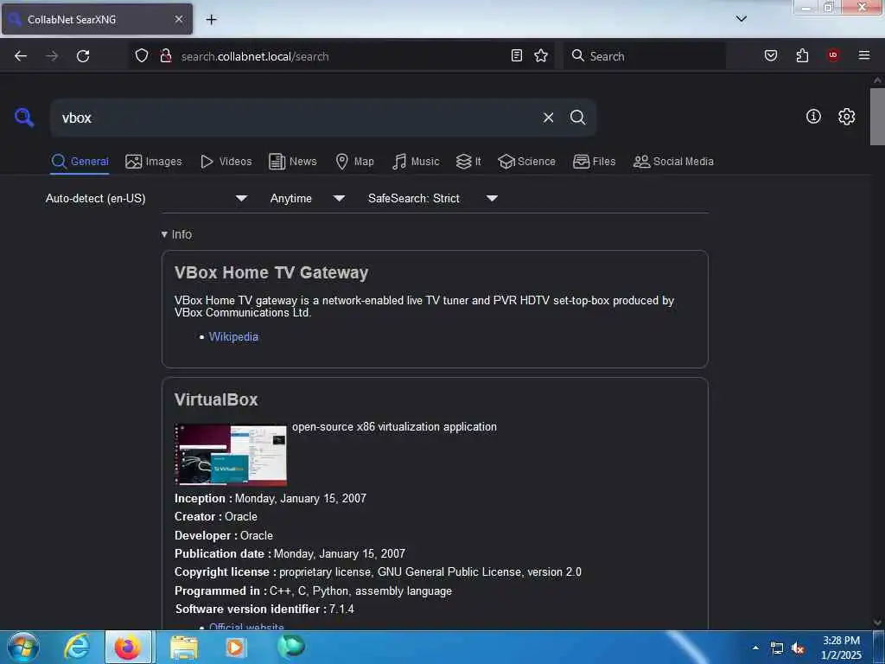This screenshot has width=885, height=664.
Task: Open the Windows Start menu
Action: [22, 647]
